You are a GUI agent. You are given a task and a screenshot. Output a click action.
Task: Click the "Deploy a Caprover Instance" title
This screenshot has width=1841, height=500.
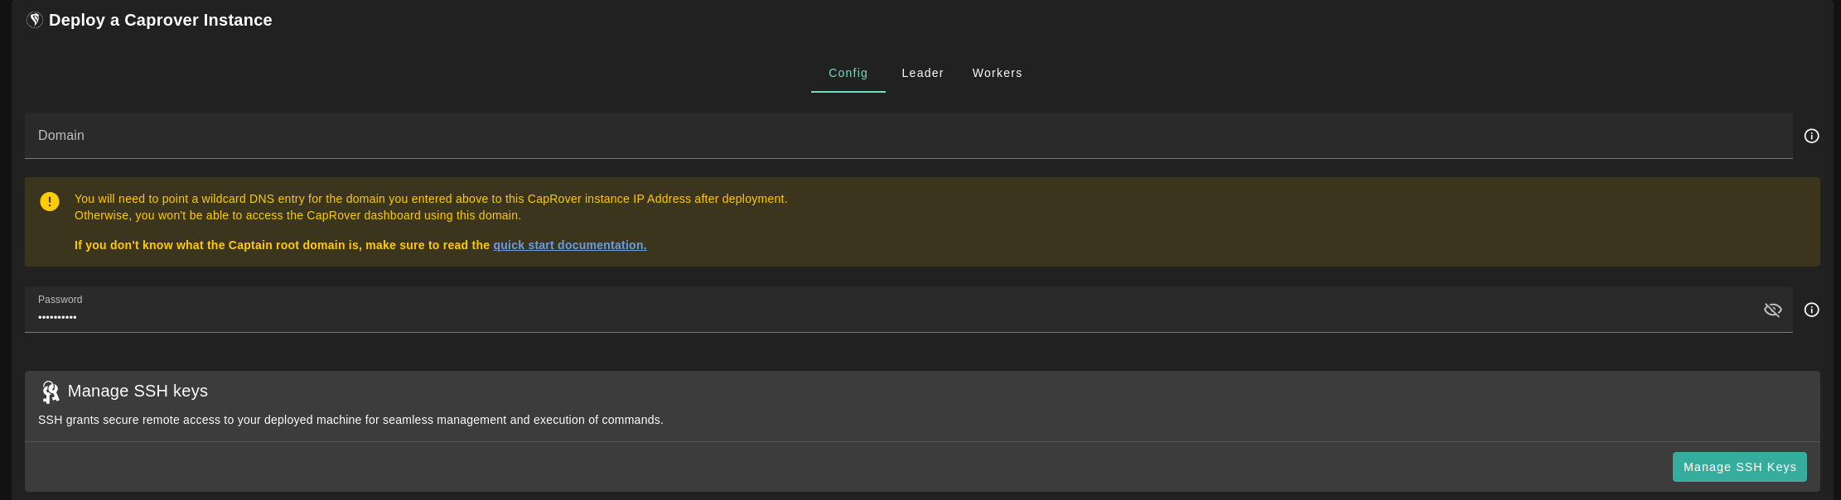160,21
